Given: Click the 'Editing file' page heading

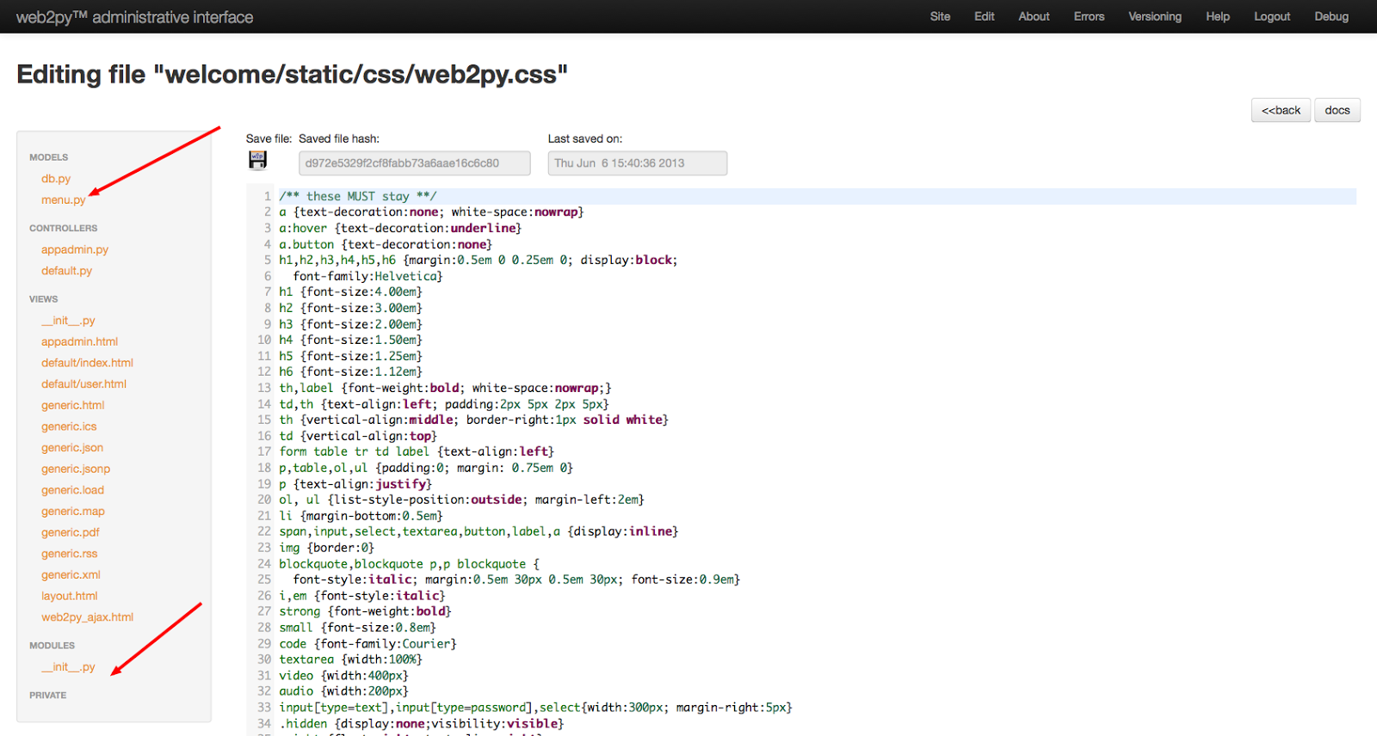Looking at the screenshot, I should click(x=292, y=75).
